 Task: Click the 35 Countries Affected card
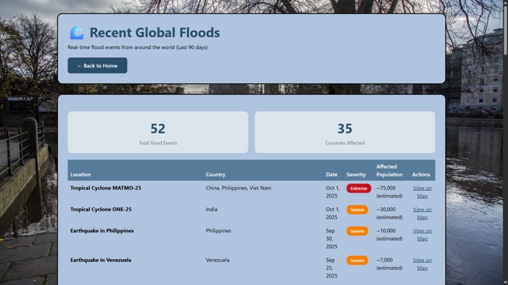[345, 132]
